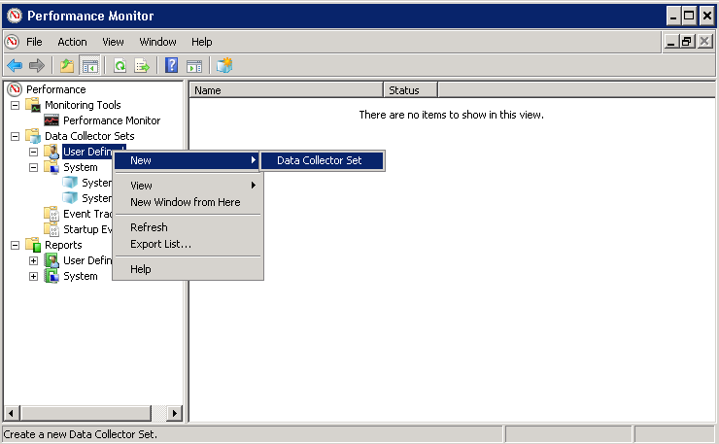Restore the inner MMC child window
719x444 pixels.
pyautogui.click(x=687, y=42)
